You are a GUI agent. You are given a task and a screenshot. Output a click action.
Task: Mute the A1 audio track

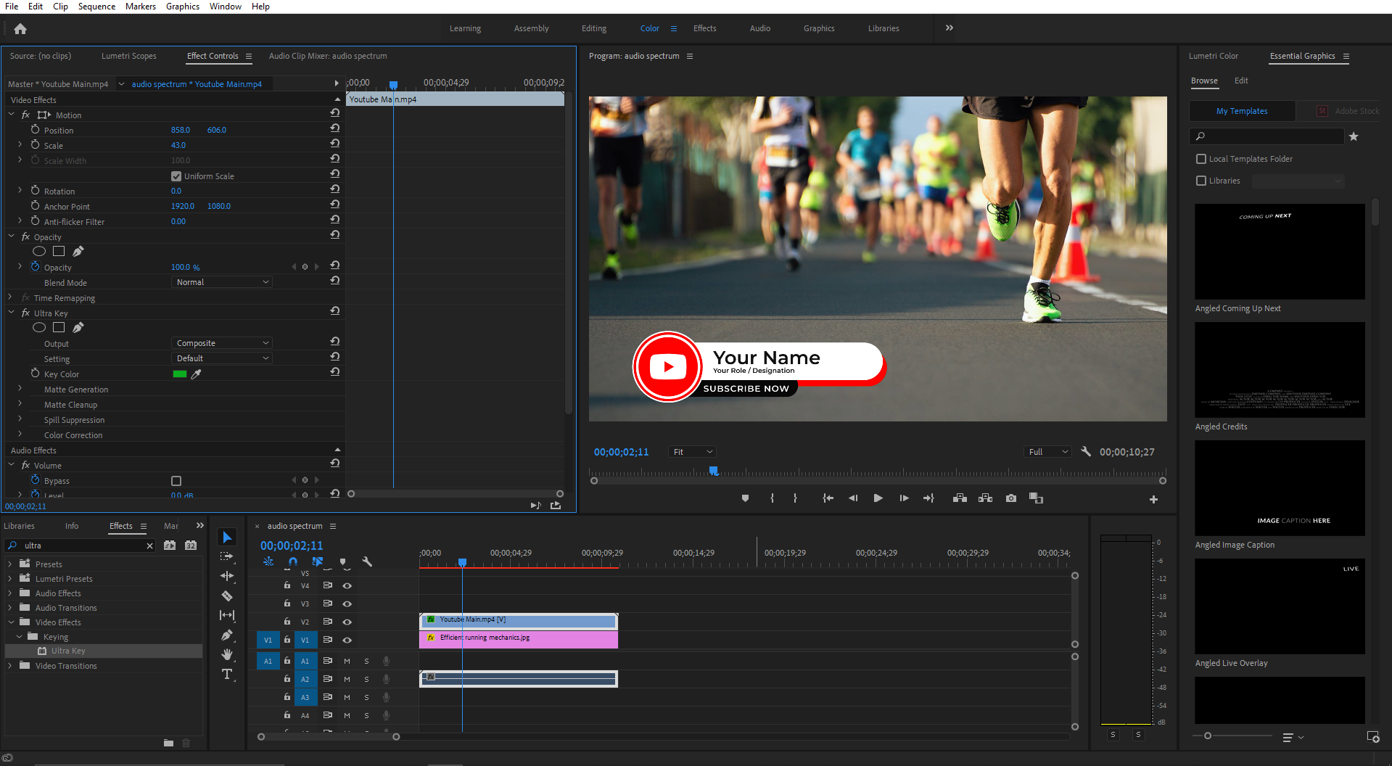pyautogui.click(x=347, y=661)
